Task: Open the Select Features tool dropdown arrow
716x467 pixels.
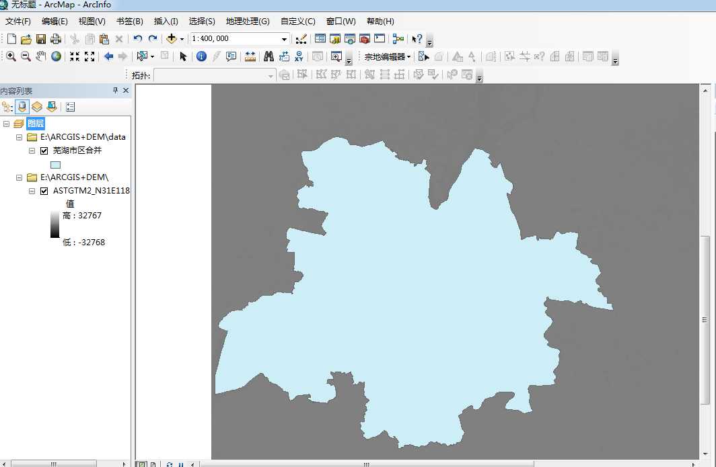Action: tap(152, 56)
